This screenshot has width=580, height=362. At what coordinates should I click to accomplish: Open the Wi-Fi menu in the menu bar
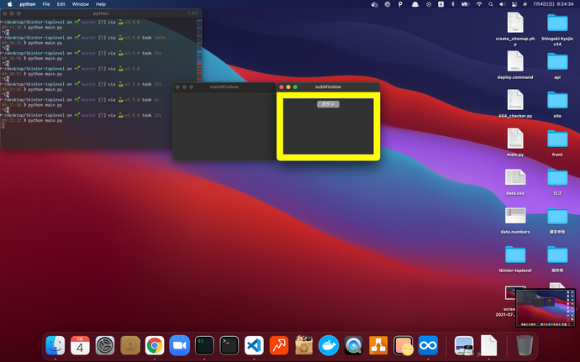[x=479, y=4]
